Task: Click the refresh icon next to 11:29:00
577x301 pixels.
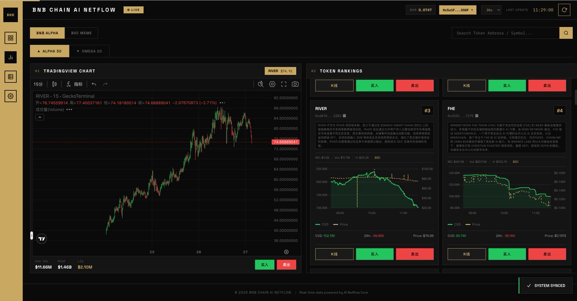Action: pyautogui.click(x=564, y=10)
